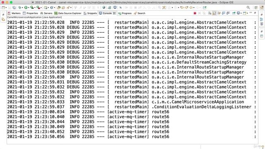Viewport: 265px width, 149px height.
Task: Click the Open Task folder toolbar icon
Action: point(63,7)
